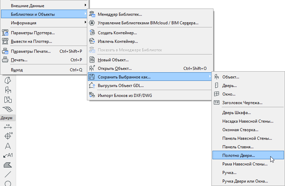
Task: Save selection as Рама Навесной Стены
Action: [248, 164]
